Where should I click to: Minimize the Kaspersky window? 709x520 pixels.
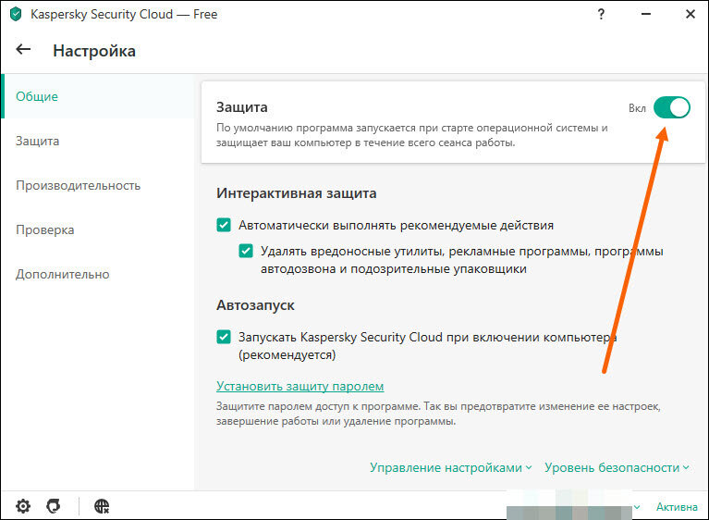pos(646,14)
